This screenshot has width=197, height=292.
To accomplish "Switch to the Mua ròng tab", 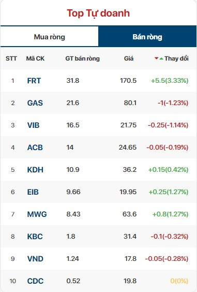I will click(x=49, y=37).
